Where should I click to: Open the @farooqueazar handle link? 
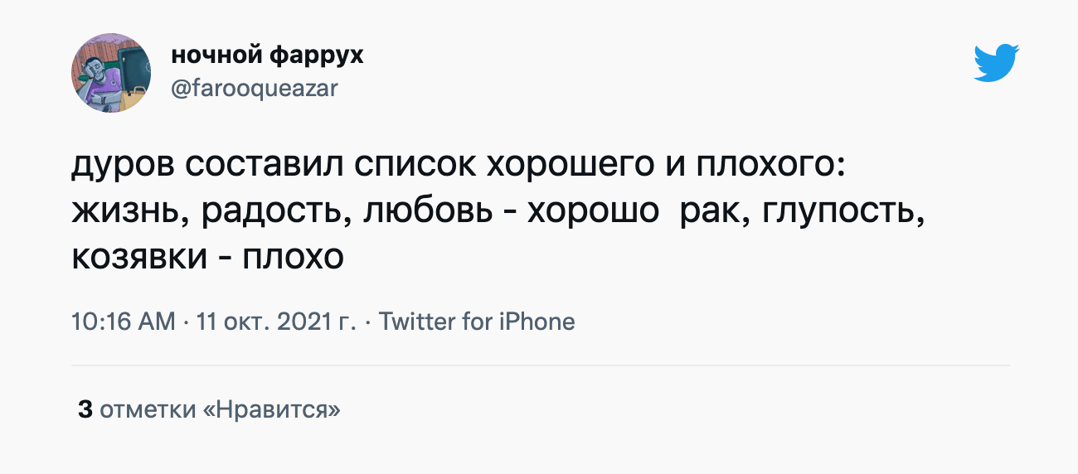[x=254, y=88]
